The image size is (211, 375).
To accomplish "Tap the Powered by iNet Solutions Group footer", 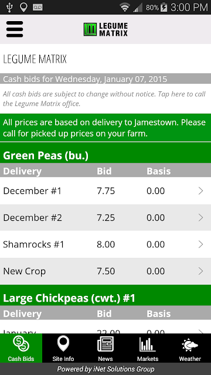I will click(x=105, y=369).
